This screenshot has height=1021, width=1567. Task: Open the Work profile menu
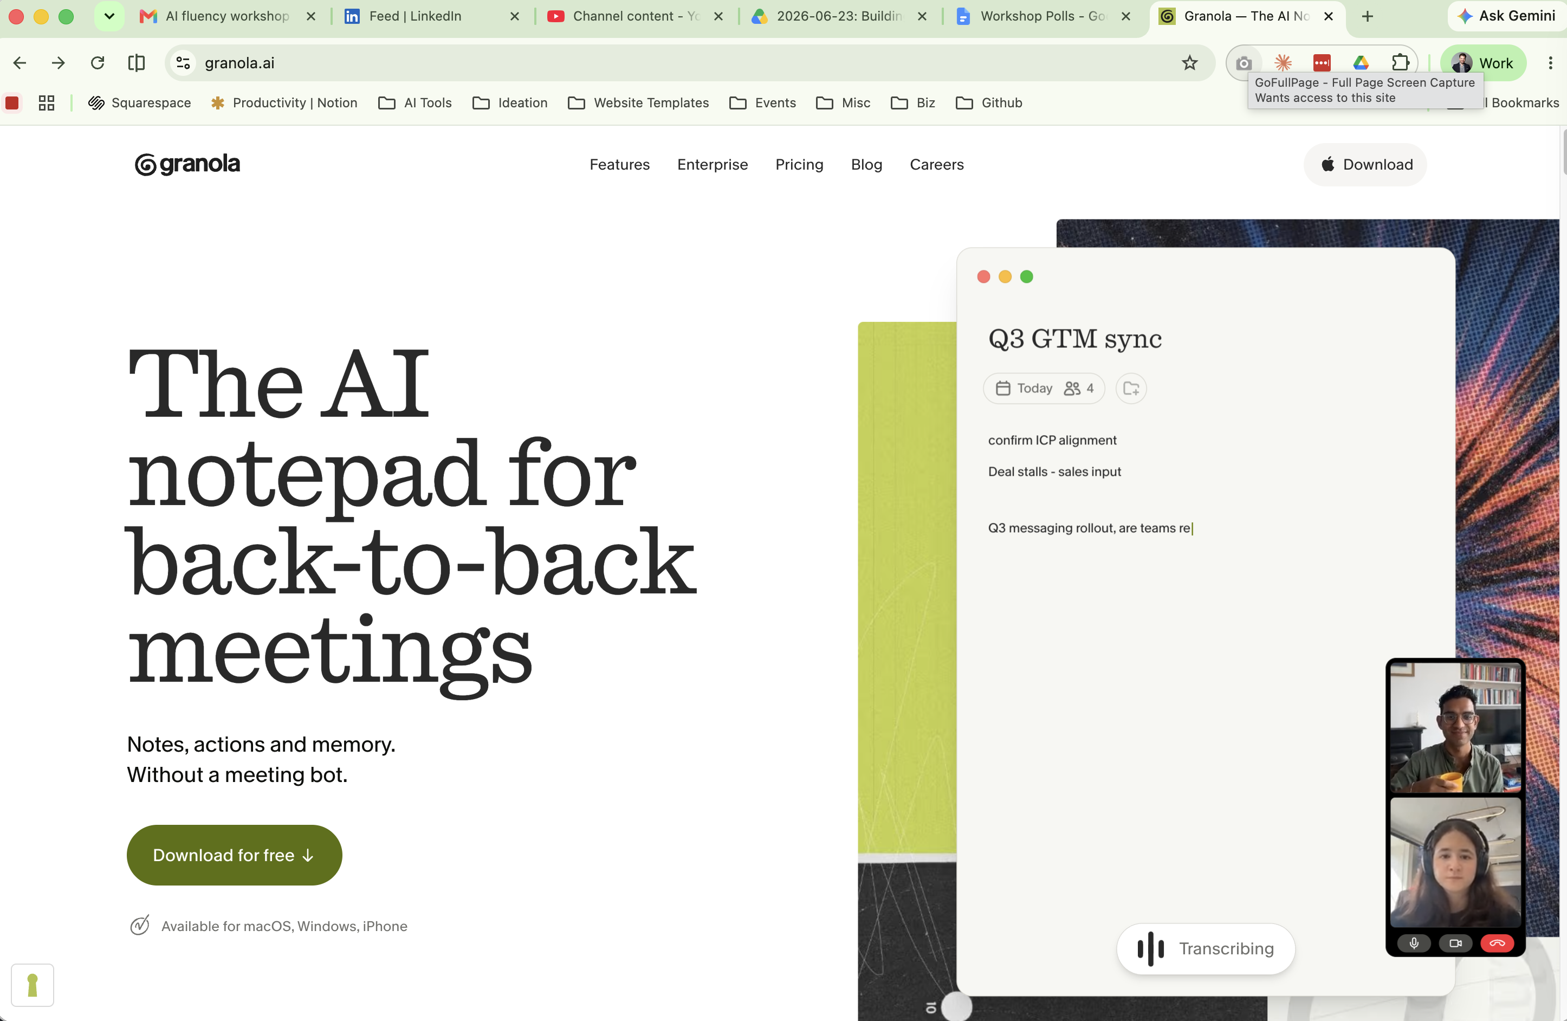[x=1482, y=63]
